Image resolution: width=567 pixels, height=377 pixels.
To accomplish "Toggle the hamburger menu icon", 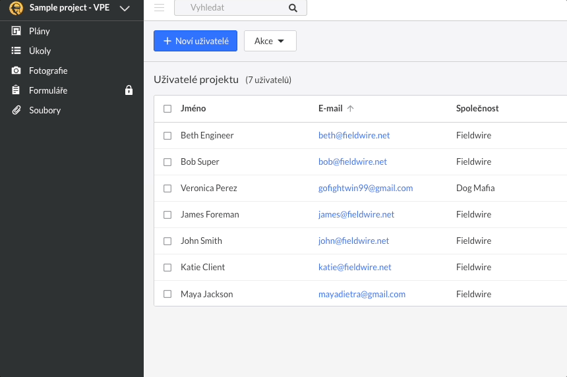I will click(159, 8).
